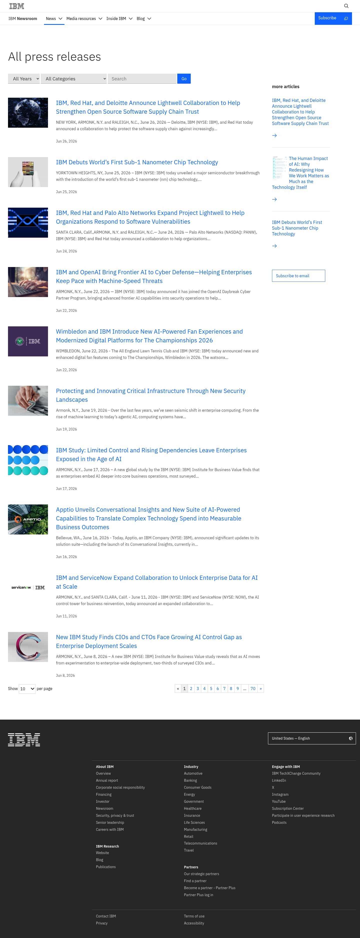Image resolution: width=360 pixels, height=938 pixels.
Task: Jump to page 70 of results
Action: pyautogui.click(x=253, y=688)
